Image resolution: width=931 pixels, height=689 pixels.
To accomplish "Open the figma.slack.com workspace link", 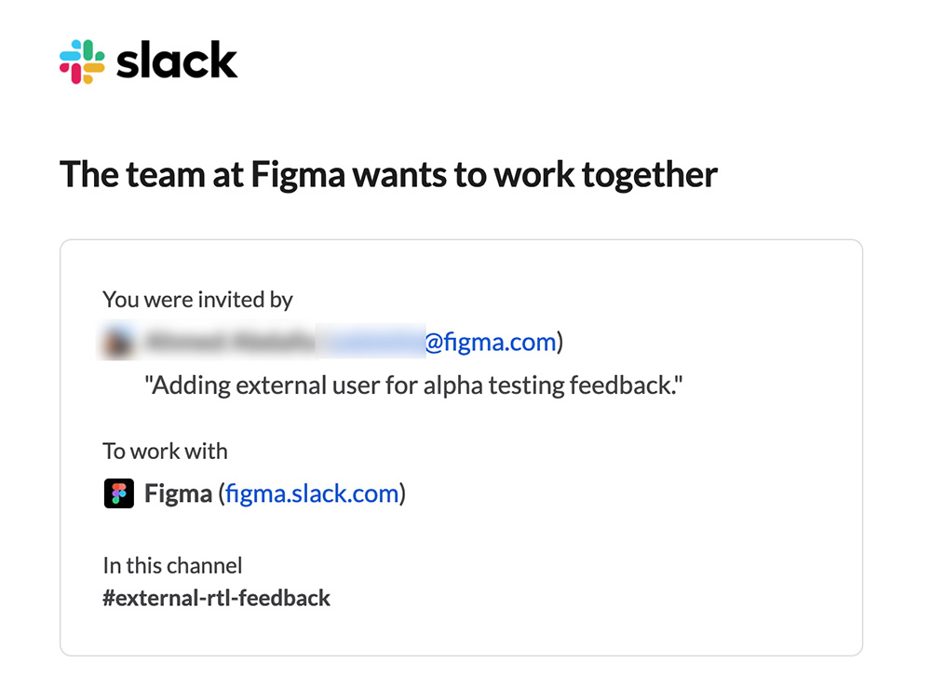I will pyautogui.click(x=312, y=493).
